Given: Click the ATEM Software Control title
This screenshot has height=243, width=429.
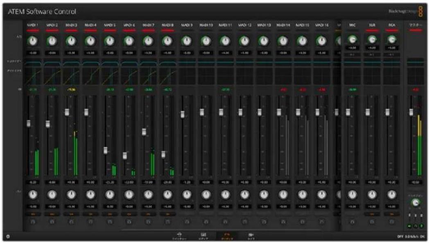Looking at the screenshot, I should (42, 12).
